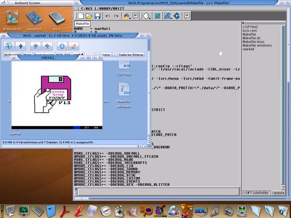This screenshot has height=218, width=291.
Task: Go to parent directory with up arrow
Action: (x=21, y=46)
